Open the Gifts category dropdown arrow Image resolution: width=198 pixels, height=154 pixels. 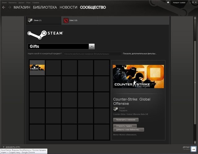pyautogui.click(x=92, y=46)
